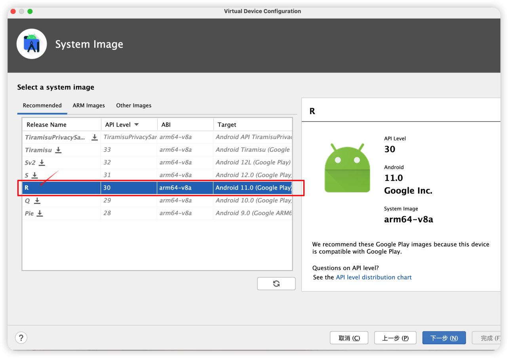Click the Android 9.0 target cell
Viewport: 508px width, 358px height.
point(253,213)
